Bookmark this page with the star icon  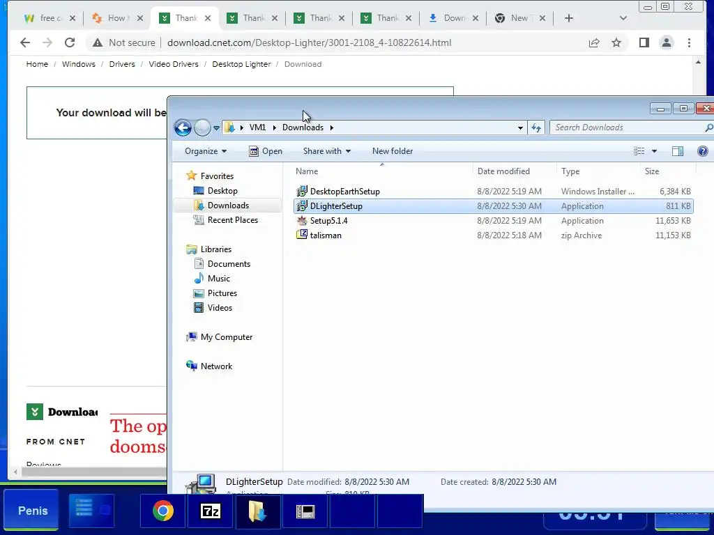pos(616,42)
